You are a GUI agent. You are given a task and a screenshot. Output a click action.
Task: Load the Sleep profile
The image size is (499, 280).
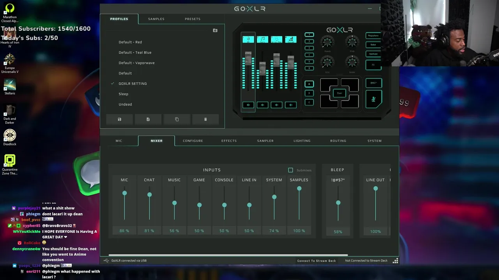coord(123,94)
